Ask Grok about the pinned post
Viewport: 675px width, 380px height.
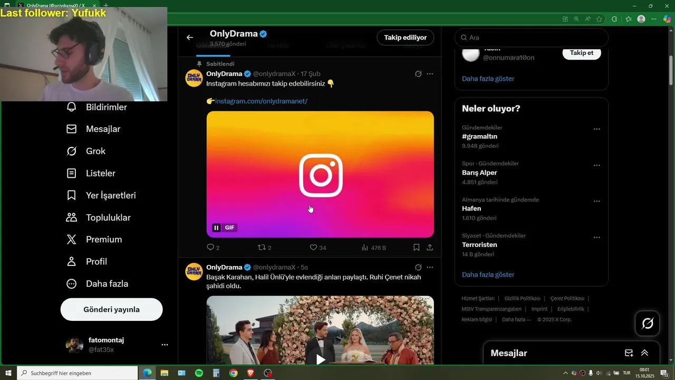click(418, 74)
